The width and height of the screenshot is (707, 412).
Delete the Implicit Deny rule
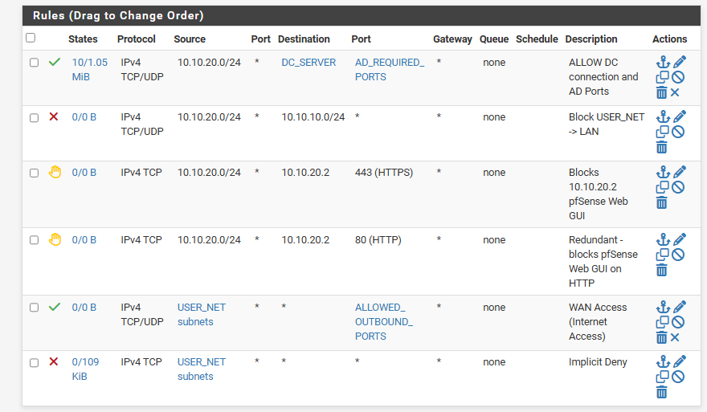click(662, 392)
